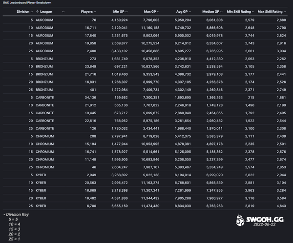Expand the Max Skill Rating column chevron

285,11
